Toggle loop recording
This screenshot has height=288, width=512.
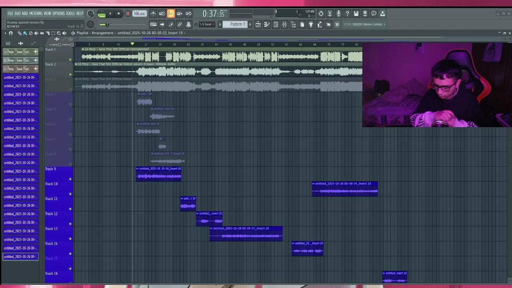(x=188, y=13)
